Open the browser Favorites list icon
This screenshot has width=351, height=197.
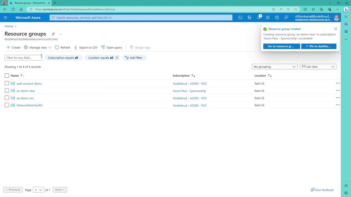click(313, 9)
